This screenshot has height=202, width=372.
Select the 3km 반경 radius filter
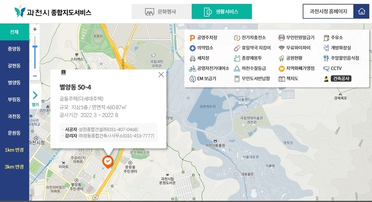coord(14,167)
